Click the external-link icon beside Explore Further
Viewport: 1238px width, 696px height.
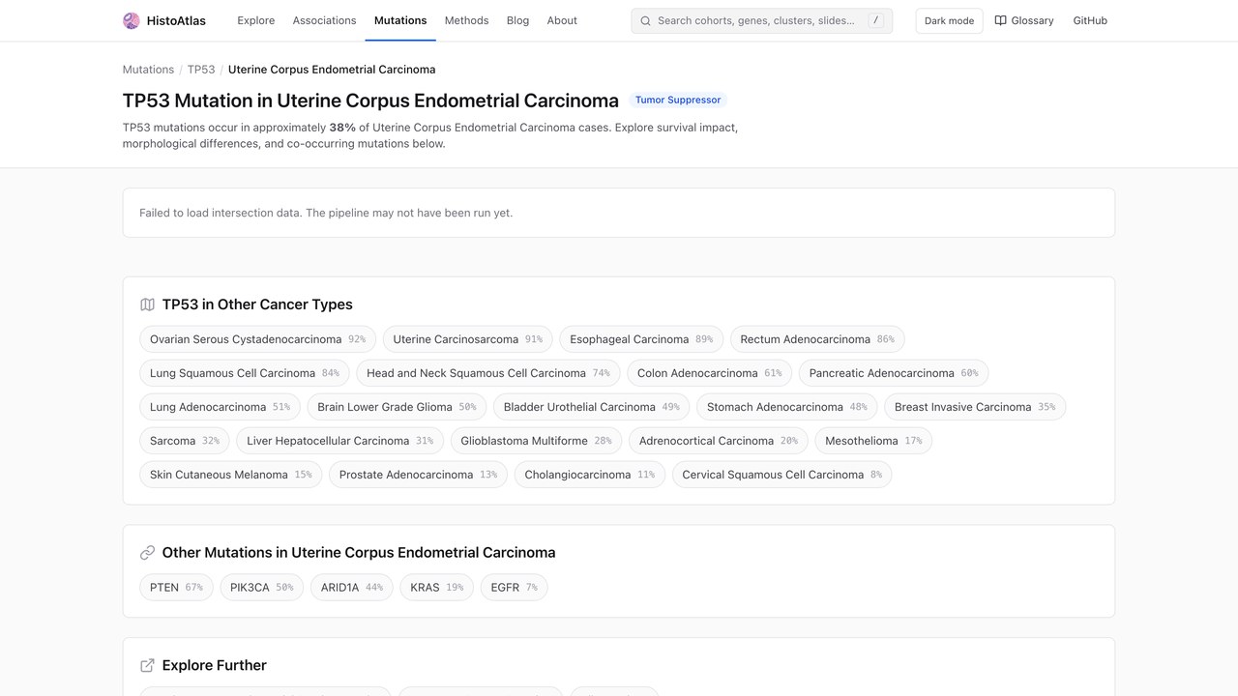coord(147,665)
